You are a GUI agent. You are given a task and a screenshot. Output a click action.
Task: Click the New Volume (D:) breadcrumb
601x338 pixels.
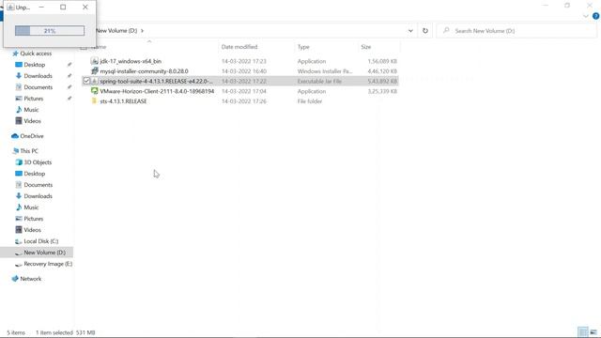coord(116,31)
